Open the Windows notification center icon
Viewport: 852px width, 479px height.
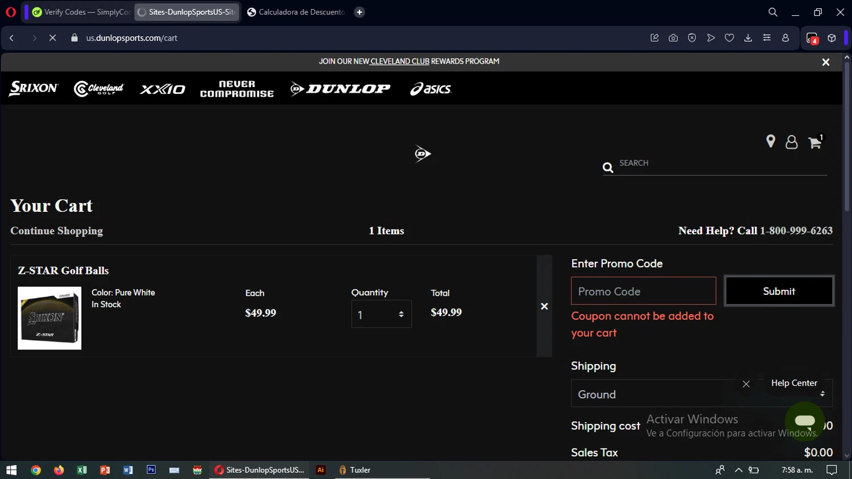point(832,470)
